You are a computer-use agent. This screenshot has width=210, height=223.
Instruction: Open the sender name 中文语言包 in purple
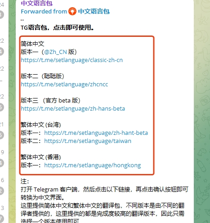point(36,3)
